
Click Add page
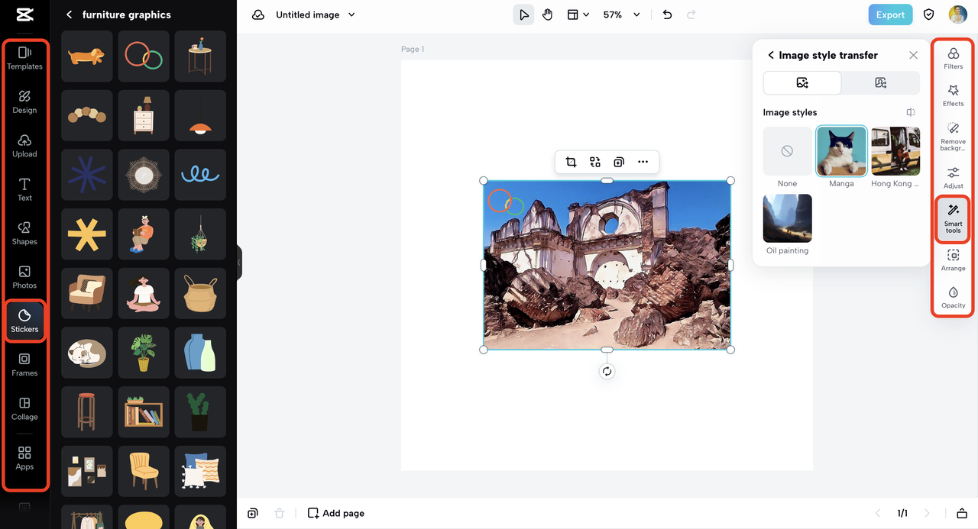coord(335,513)
